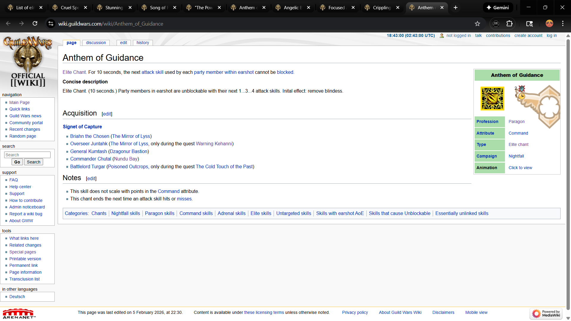Click 'Click to view' animation link
This screenshot has width=571, height=321.
[520, 168]
